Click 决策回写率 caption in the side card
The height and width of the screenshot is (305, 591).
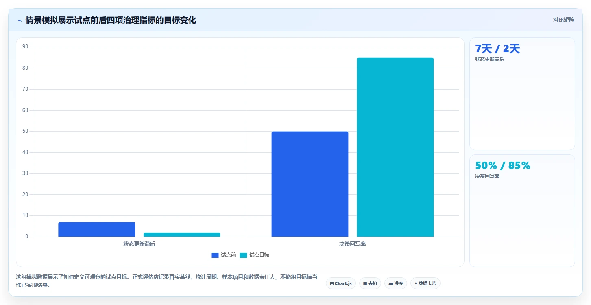click(487, 176)
